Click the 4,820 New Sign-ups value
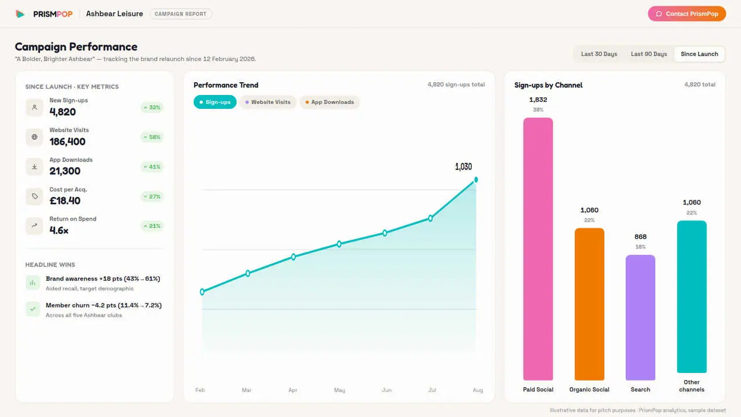Screen dimensions: 741x417 pos(63,112)
